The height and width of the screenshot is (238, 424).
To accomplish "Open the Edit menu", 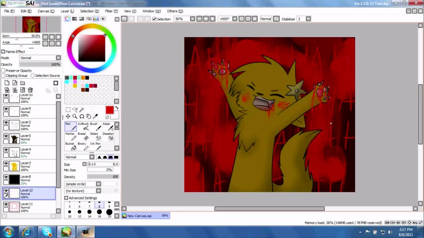I will click(26, 11).
